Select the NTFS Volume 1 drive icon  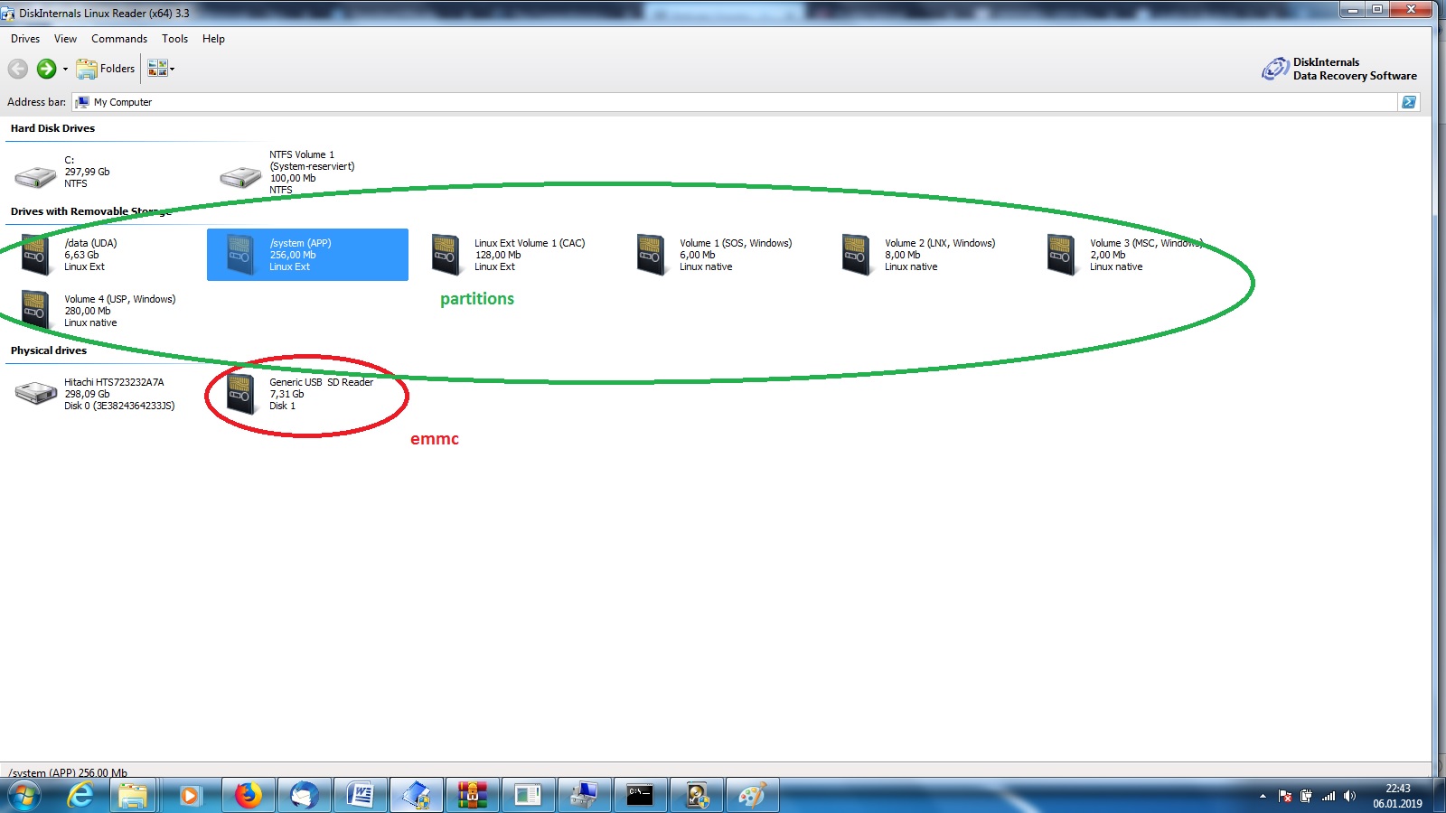coord(240,175)
